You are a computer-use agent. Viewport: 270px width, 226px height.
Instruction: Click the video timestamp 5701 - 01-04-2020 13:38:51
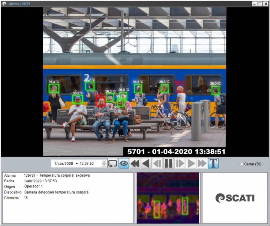tap(176, 152)
